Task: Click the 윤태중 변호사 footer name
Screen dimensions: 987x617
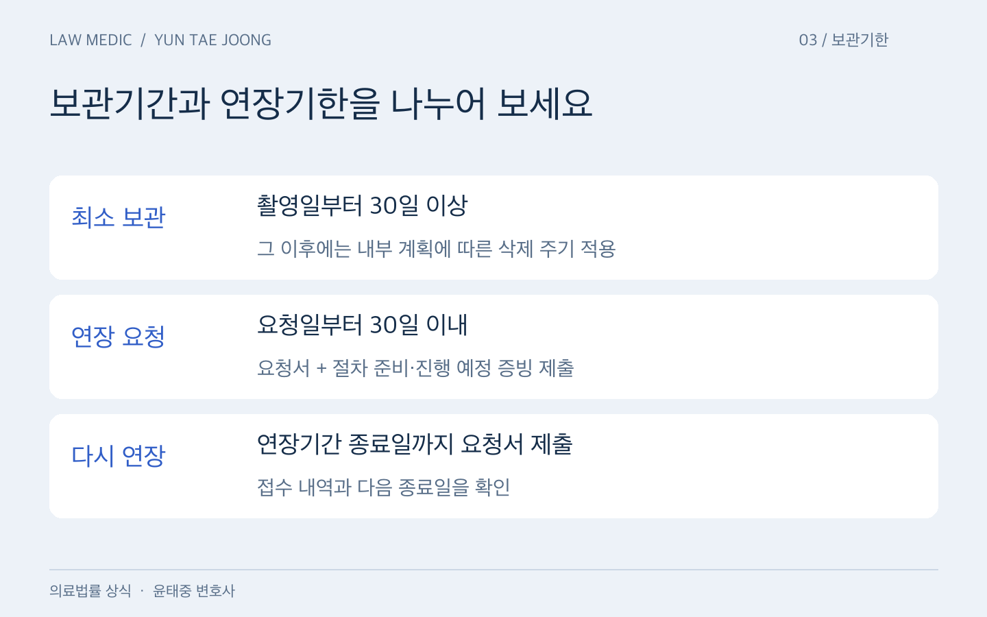Action: 194,590
